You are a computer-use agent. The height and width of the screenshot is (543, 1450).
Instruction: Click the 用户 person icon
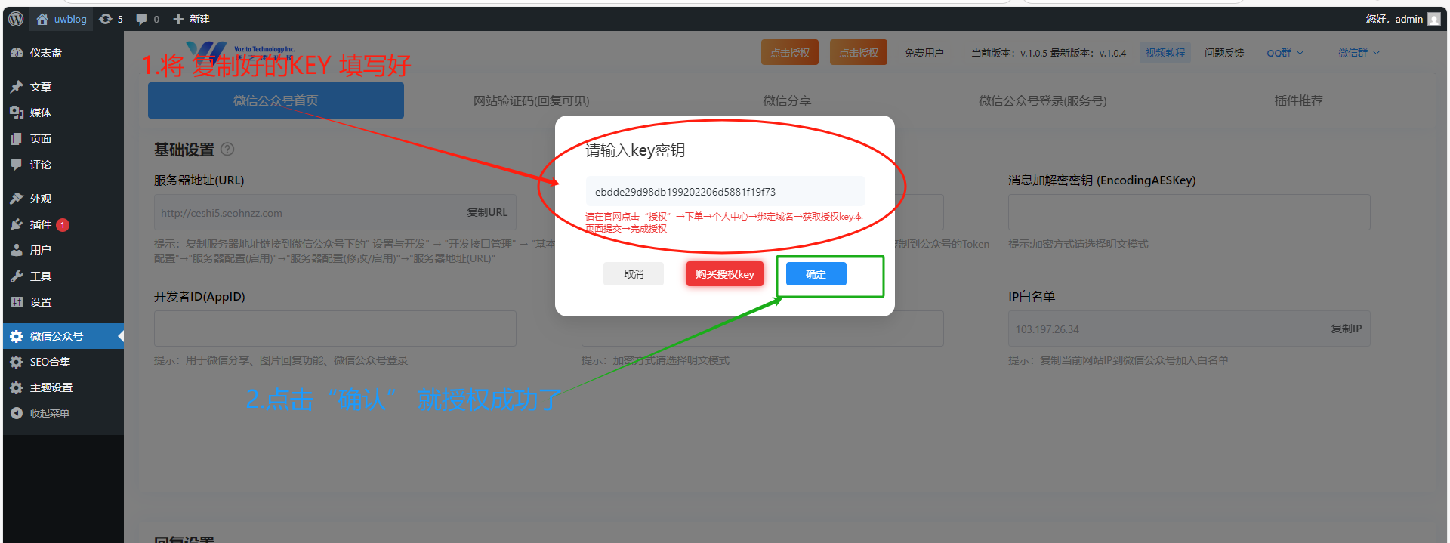[x=17, y=250]
